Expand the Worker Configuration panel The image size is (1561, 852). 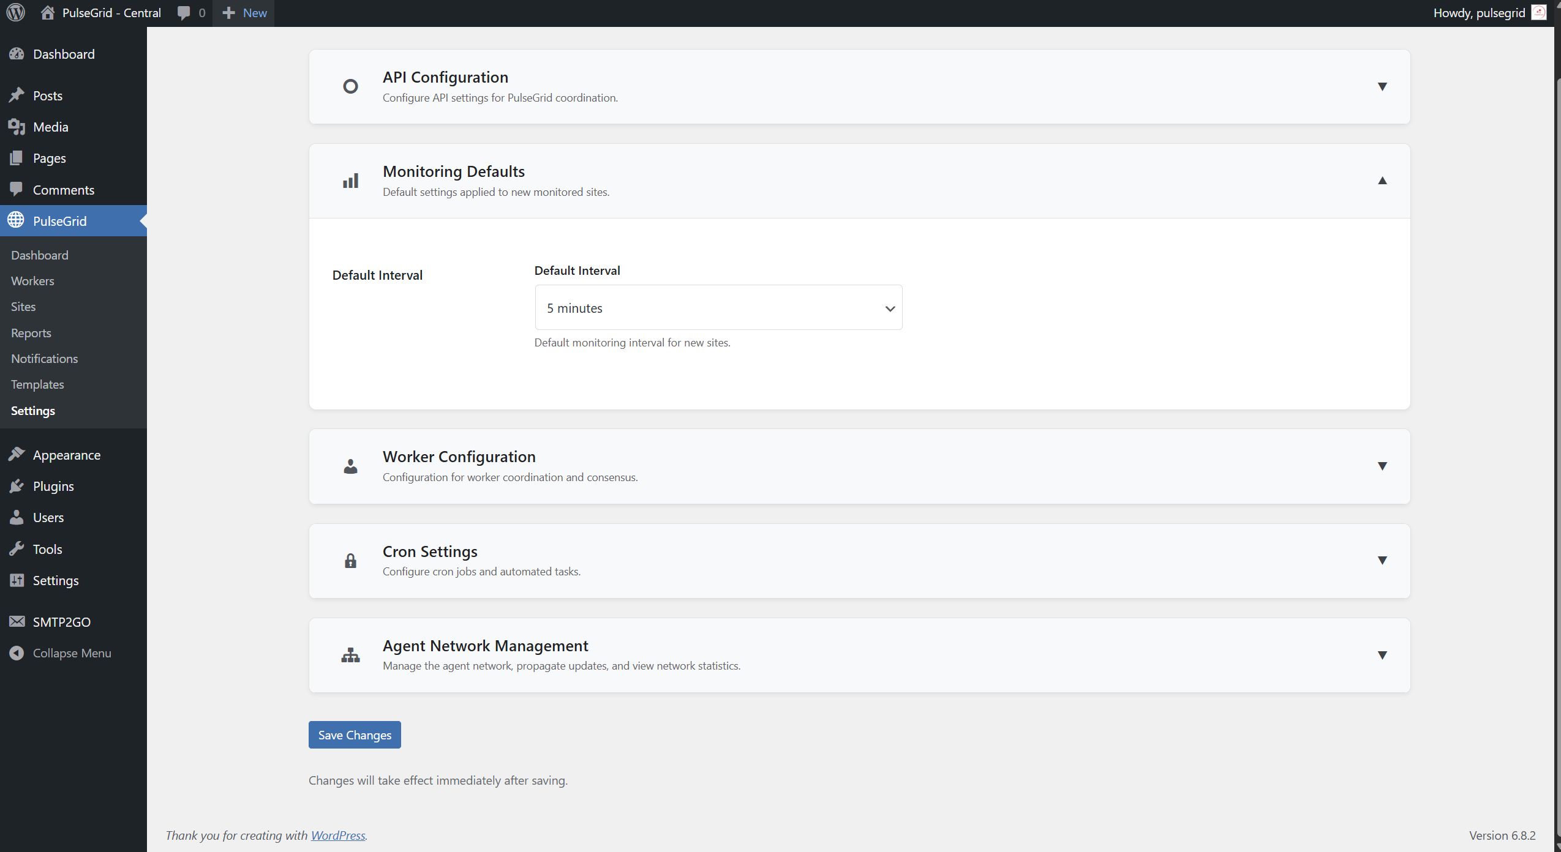point(1382,466)
